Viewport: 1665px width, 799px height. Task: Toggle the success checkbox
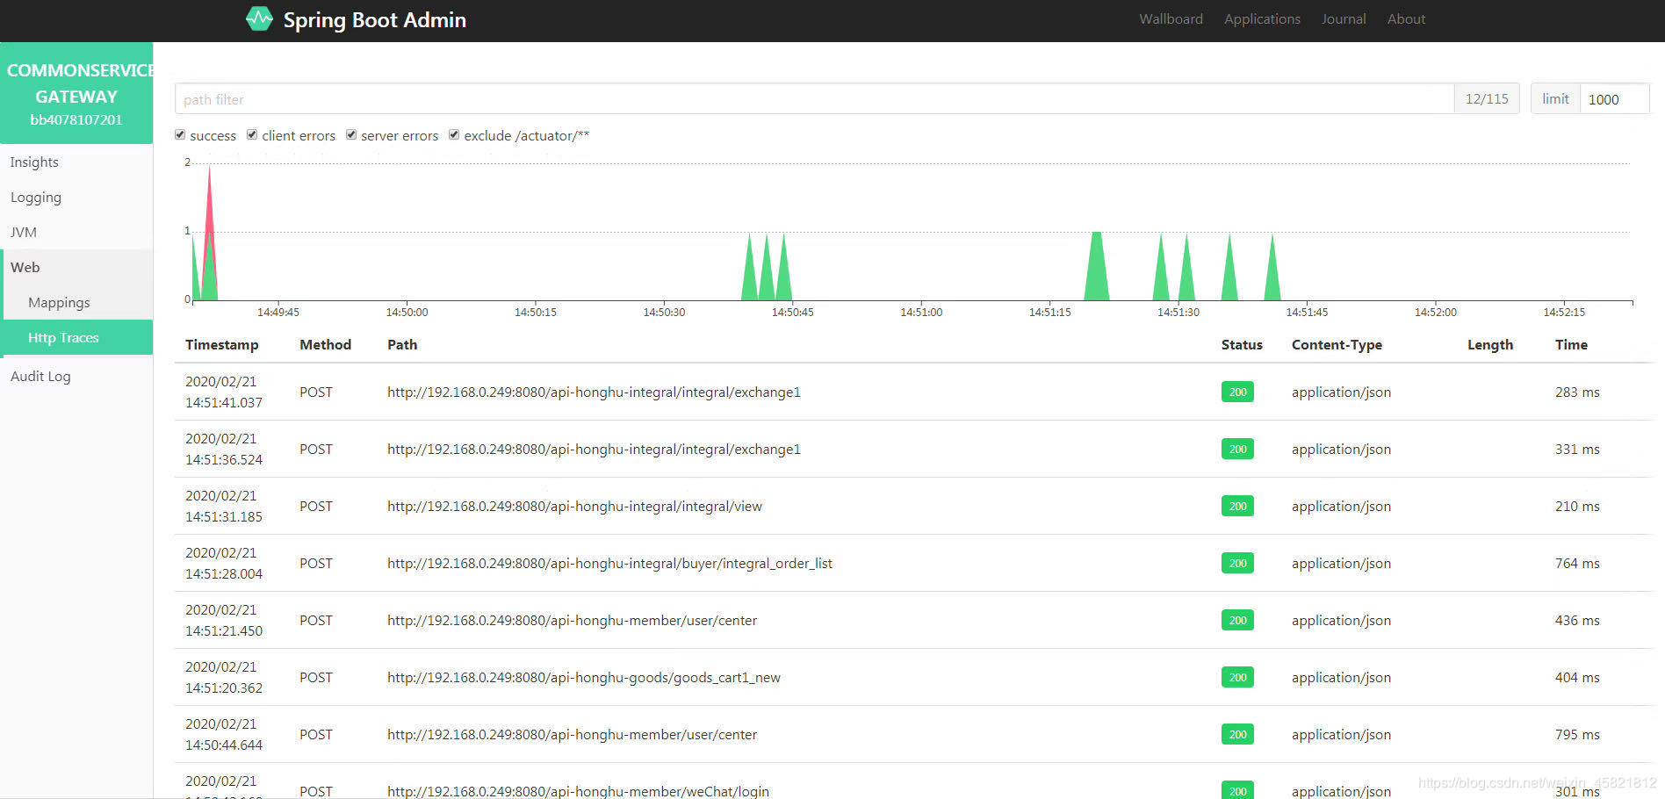[x=180, y=134]
